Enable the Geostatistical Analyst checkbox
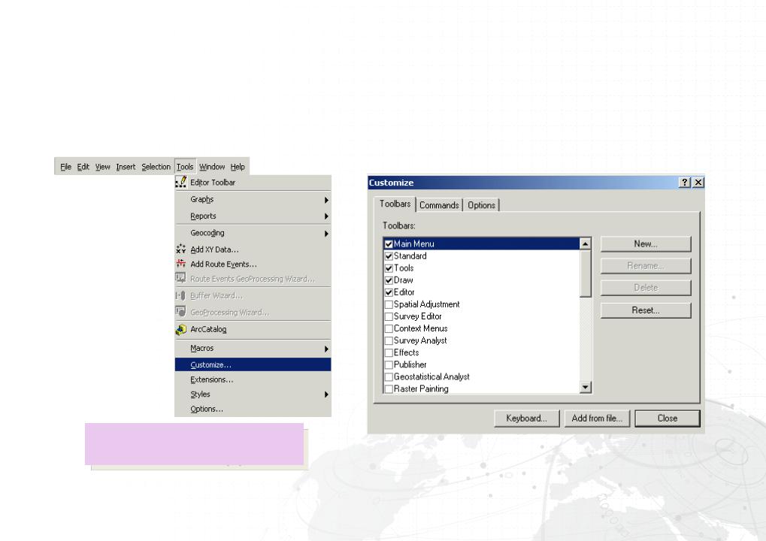The height and width of the screenshot is (541, 766). coord(389,377)
